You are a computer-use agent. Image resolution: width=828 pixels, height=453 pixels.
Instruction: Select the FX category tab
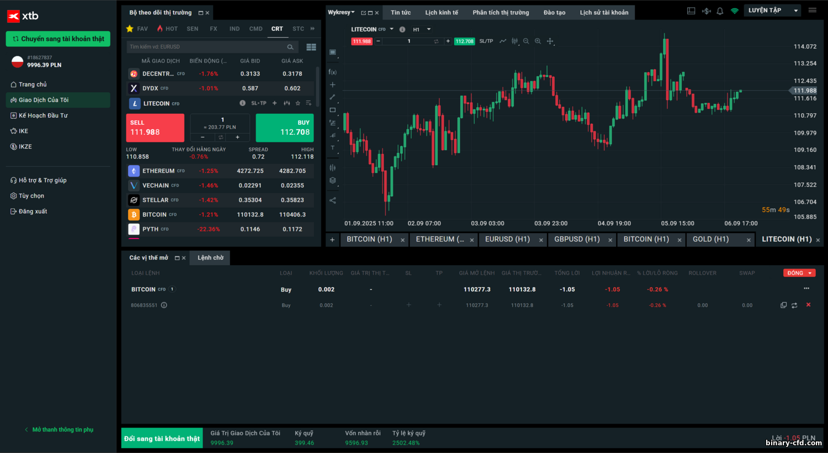214,29
